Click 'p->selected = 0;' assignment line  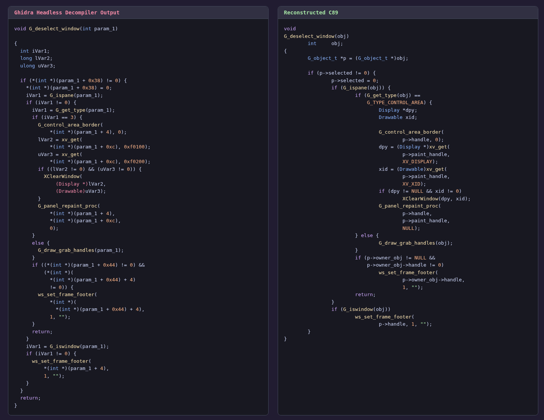point(355,81)
